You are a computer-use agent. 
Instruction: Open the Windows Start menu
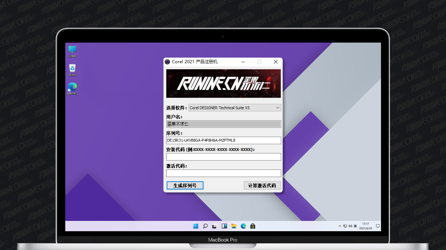pos(196,226)
